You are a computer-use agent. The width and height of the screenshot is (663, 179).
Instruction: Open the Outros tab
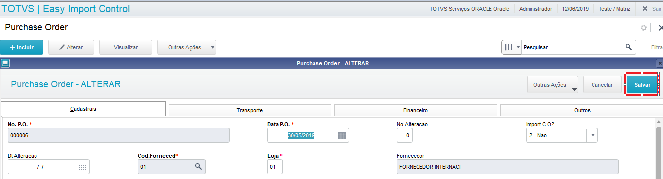582,110
